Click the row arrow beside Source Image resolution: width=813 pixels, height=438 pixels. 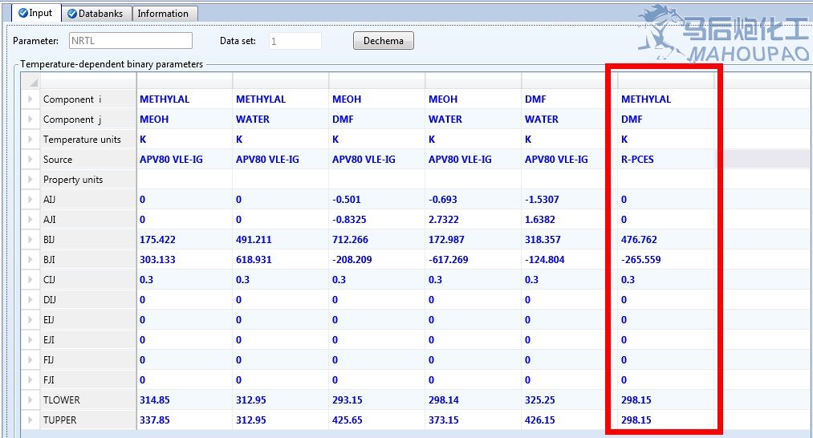pyautogui.click(x=30, y=160)
